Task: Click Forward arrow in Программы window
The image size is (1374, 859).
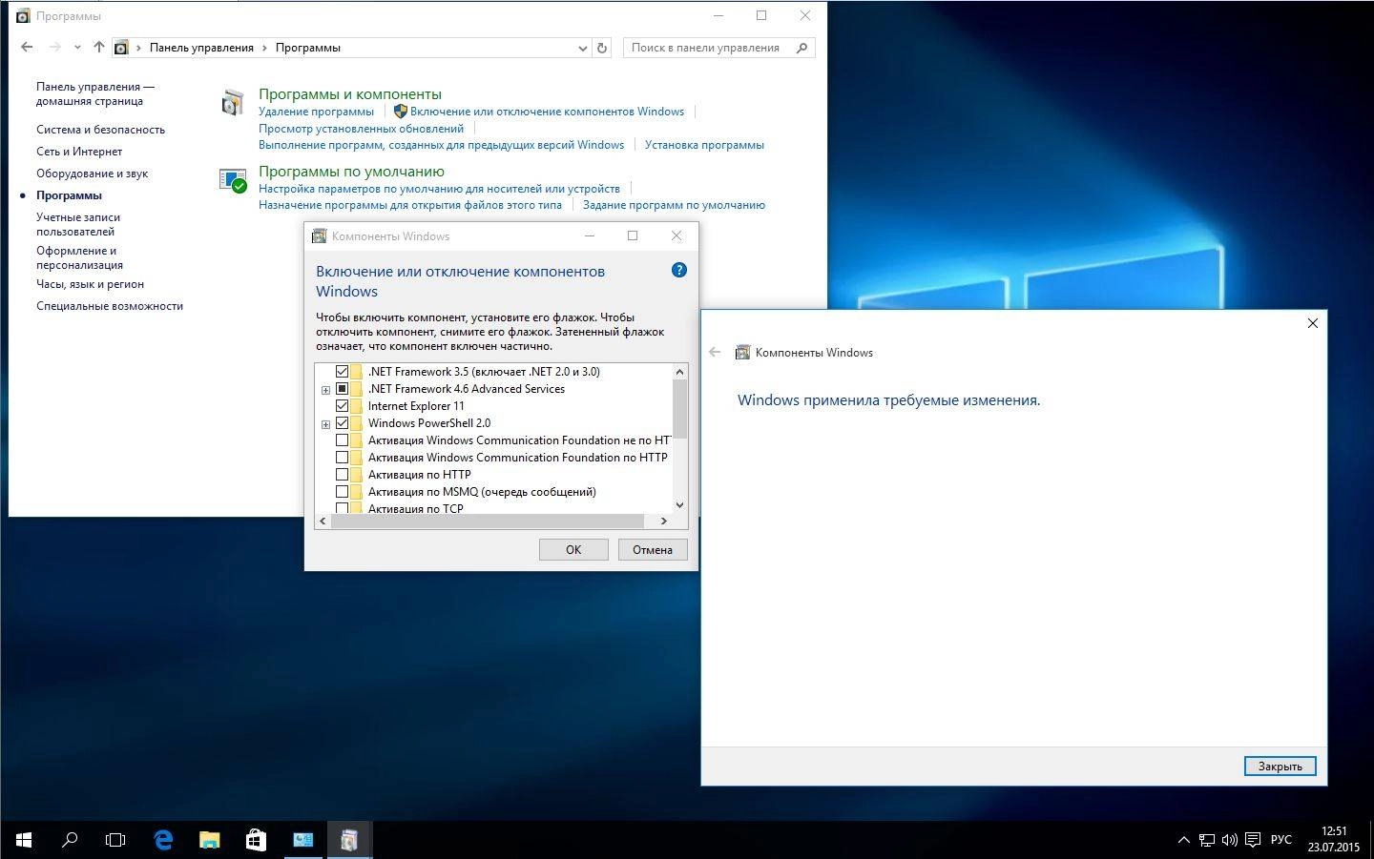Action: point(55,47)
